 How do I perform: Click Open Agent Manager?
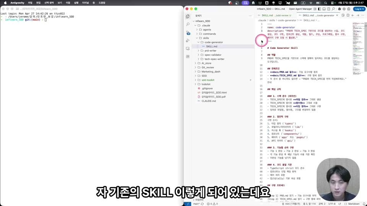click(300, 9)
